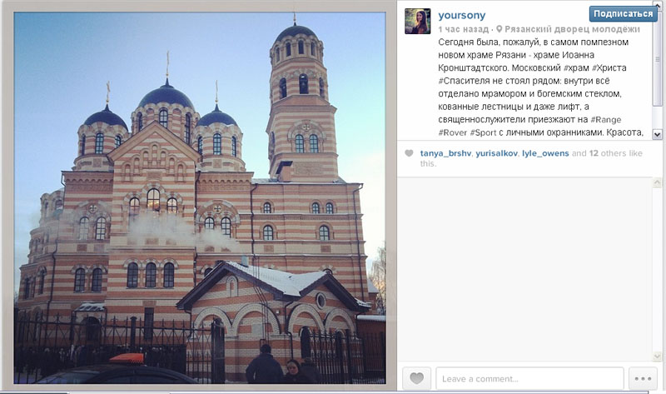The width and height of the screenshot is (666, 394).
Task: Click the church photo
Action: (200, 198)
